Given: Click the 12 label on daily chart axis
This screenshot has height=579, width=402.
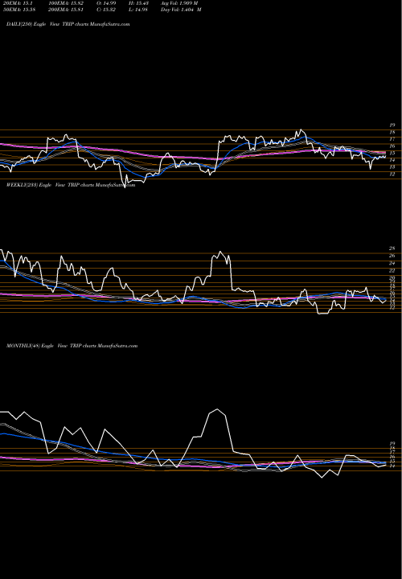Looking at the screenshot, I should coord(392,174).
